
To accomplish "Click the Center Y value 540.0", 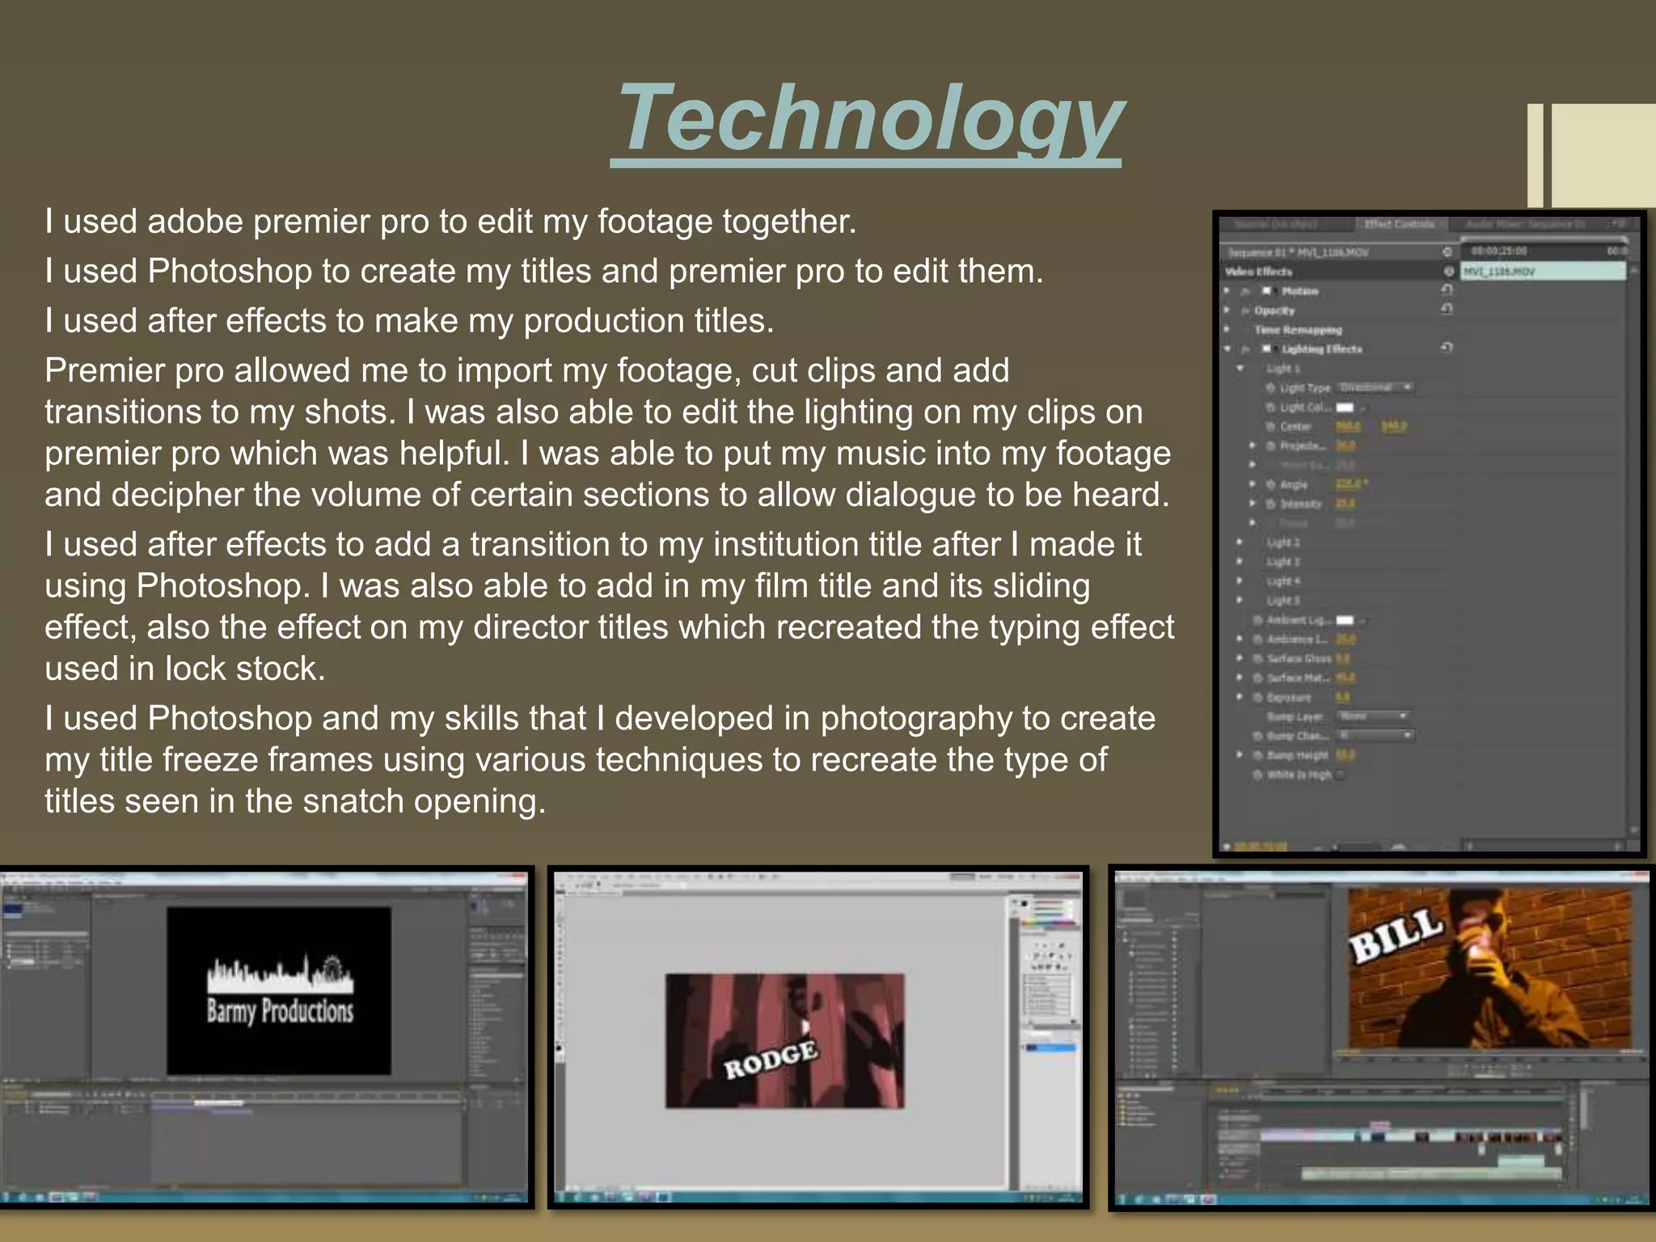I will [x=1394, y=426].
